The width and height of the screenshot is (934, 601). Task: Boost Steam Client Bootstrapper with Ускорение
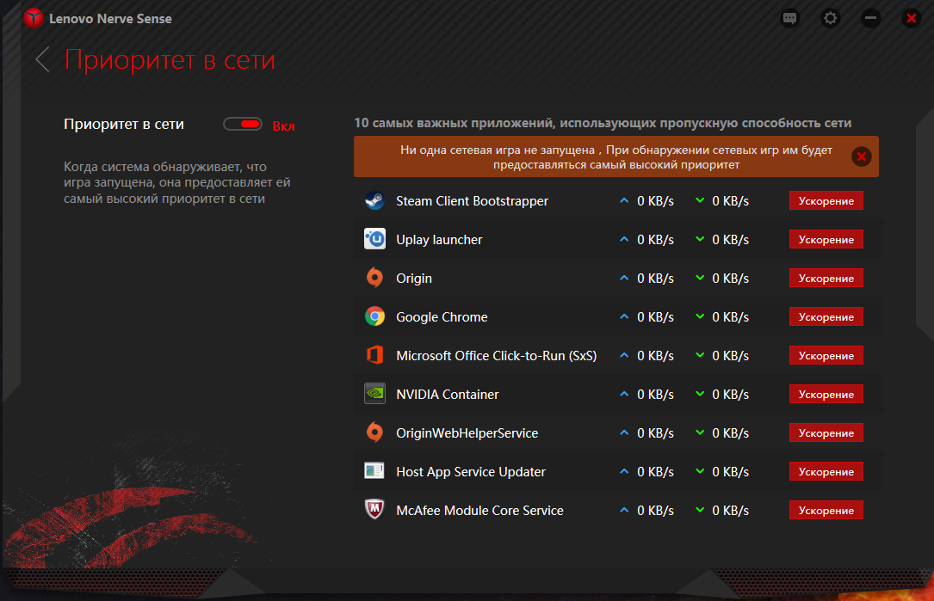point(826,200)
